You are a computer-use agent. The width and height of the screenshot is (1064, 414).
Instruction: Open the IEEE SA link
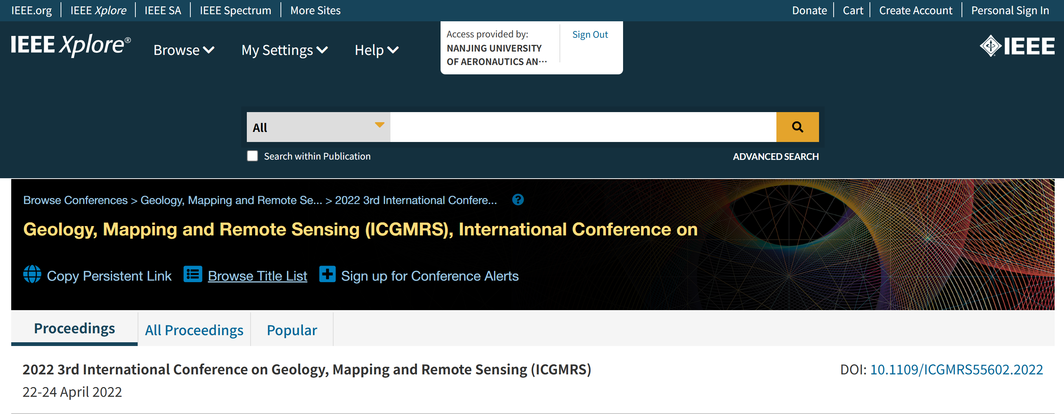coord(163,10)
